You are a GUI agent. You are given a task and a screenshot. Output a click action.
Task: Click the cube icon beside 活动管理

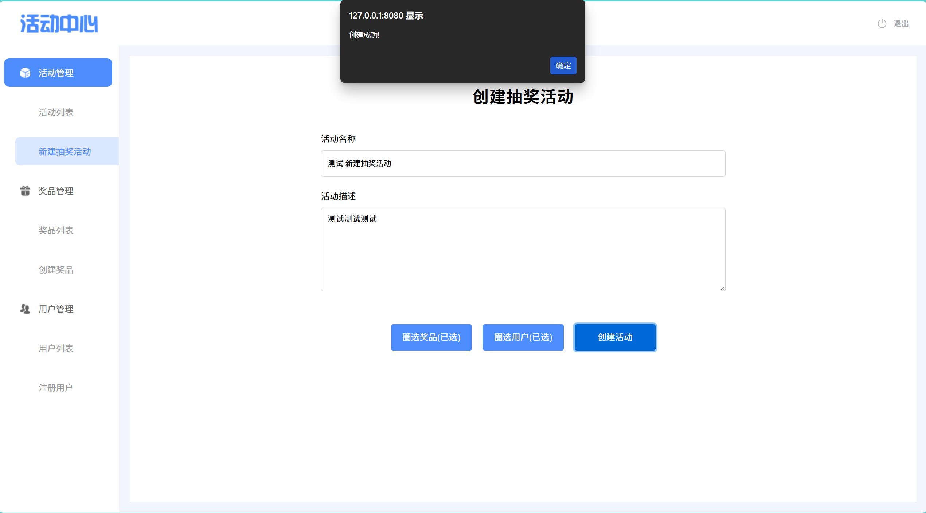click(x=25, y=73)
